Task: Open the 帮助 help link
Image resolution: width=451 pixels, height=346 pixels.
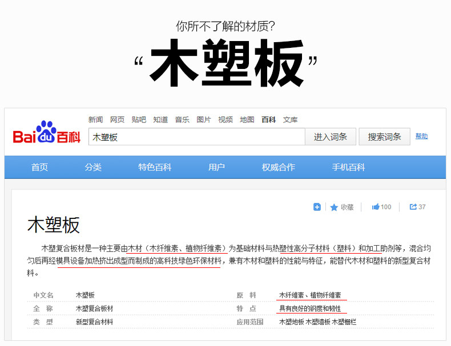Action: [x=422, y=136]
